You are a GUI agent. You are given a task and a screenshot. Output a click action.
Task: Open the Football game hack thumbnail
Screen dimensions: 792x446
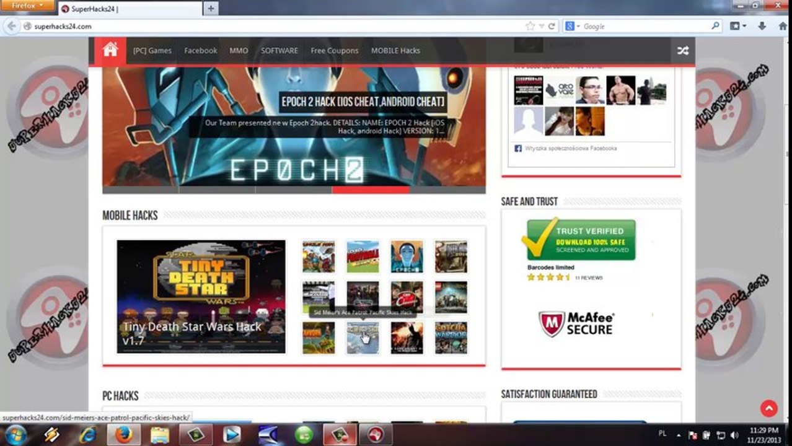363,256
